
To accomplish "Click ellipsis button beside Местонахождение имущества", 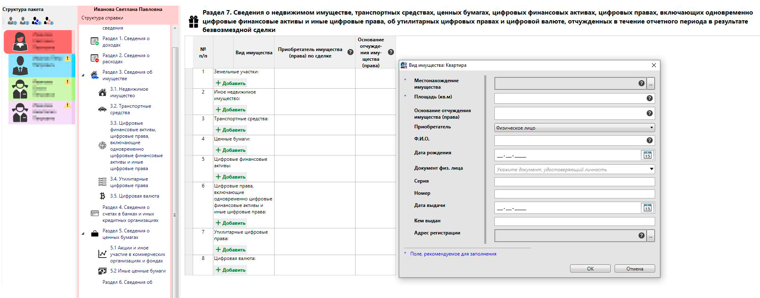I will click(x=651, y=84).
